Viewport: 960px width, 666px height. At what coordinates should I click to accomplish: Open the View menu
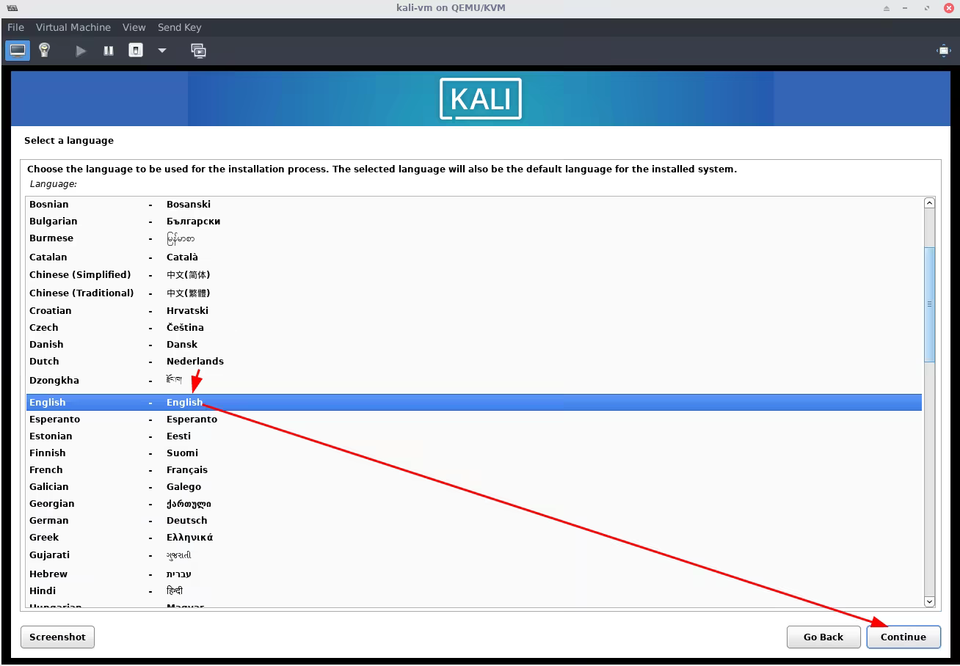pos(134,27)
